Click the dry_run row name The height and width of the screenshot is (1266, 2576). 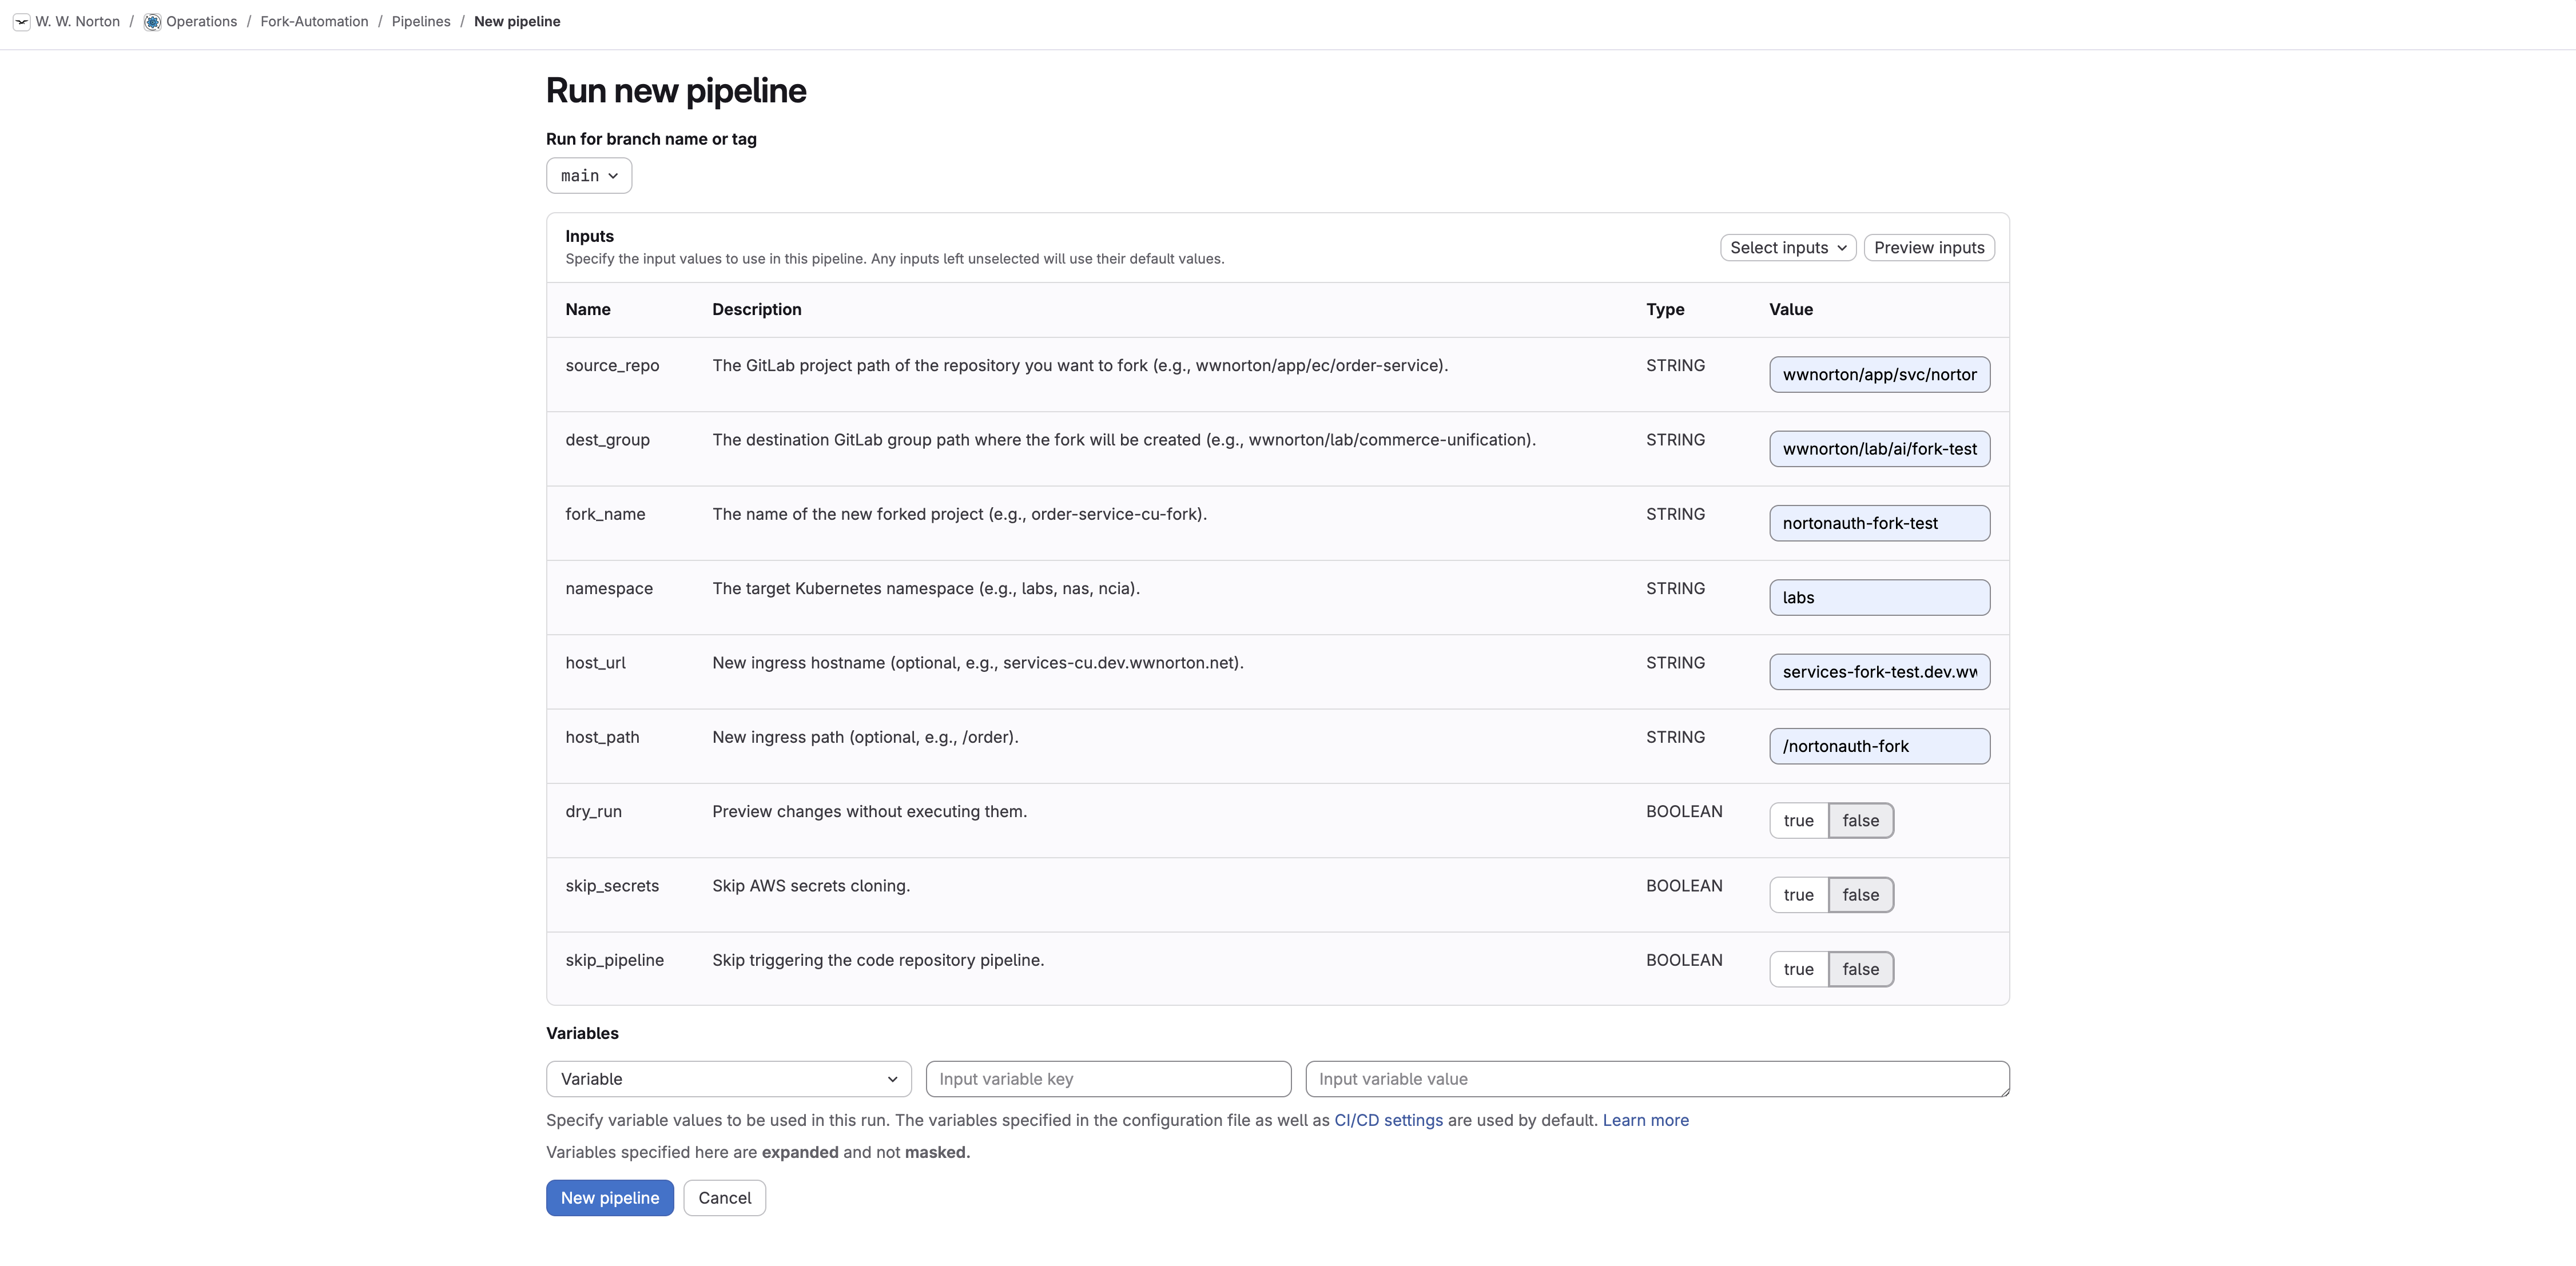(x=593, y=812)
